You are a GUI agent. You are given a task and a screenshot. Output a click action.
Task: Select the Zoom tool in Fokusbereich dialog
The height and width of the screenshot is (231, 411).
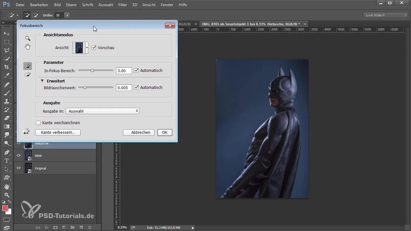coord(28,38)
